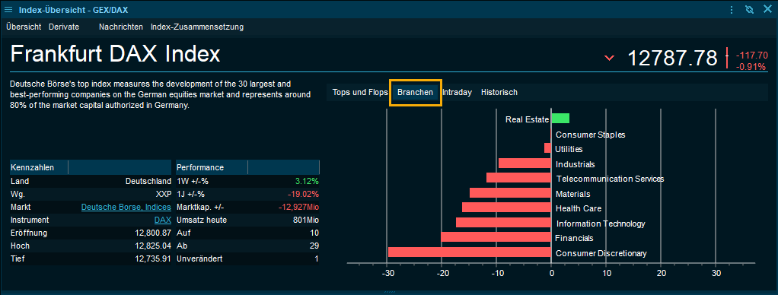Open the Übersicht menu tab
Viewport: 778px width, 295px height.
(24, 27)
